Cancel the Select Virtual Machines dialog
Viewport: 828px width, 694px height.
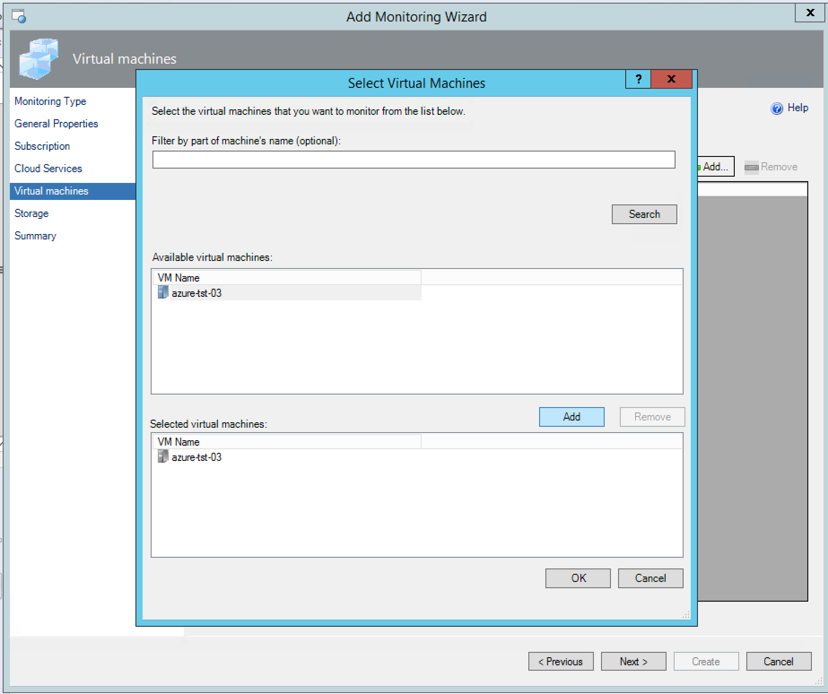(x=650, y=578)
